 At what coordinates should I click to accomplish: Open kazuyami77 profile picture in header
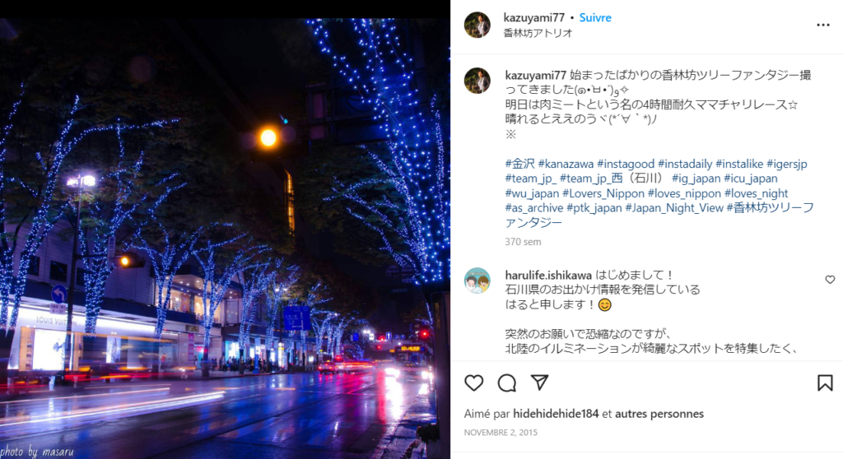click(x=477, y=25)
